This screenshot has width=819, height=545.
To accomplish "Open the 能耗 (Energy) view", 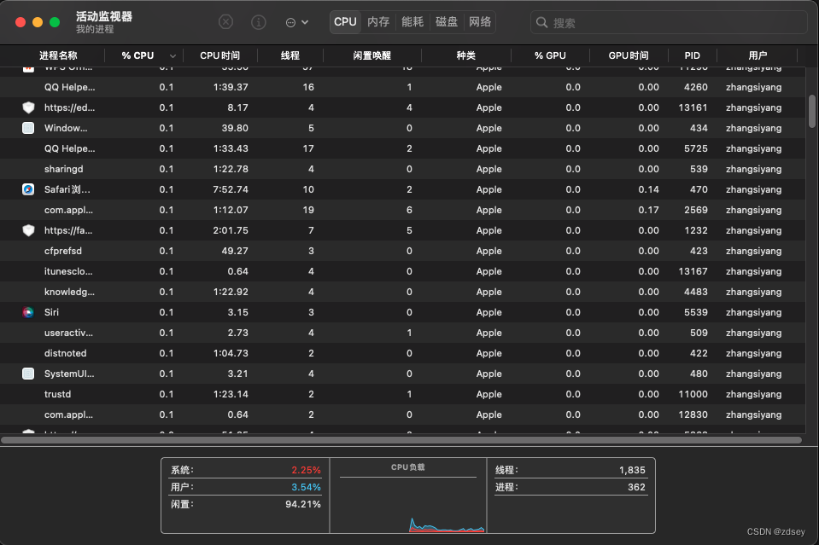I will (x=412, y=23).
